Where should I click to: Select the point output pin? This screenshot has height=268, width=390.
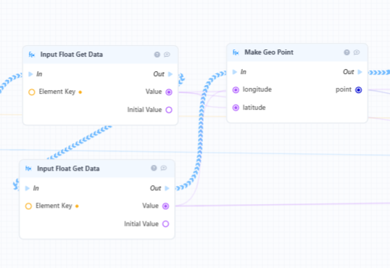tap(358, 90)
